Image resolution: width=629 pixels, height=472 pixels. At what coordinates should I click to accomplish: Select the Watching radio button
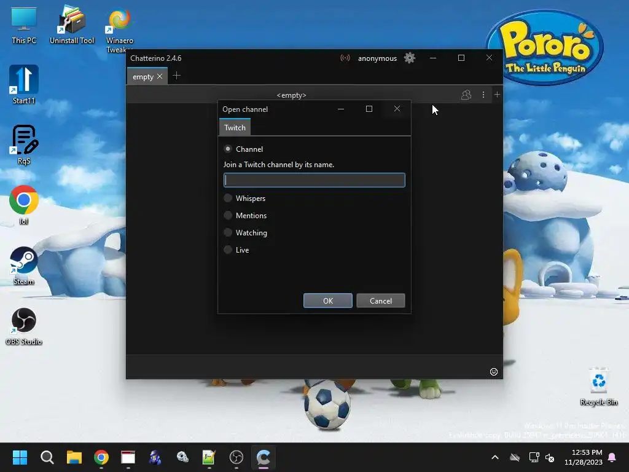(x=228, y=232)
